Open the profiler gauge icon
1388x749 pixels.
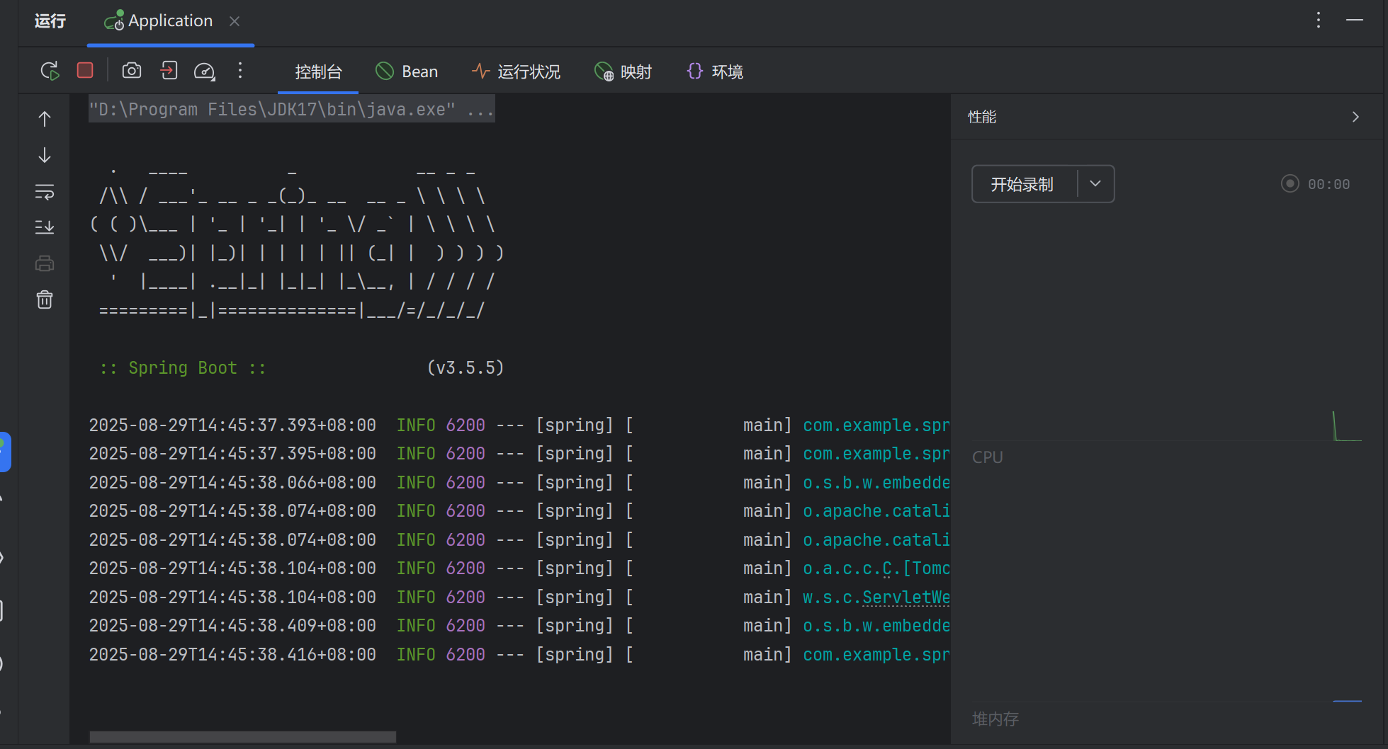point(204,71)
